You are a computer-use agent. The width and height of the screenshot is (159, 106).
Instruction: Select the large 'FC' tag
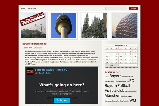pos(132,81)
